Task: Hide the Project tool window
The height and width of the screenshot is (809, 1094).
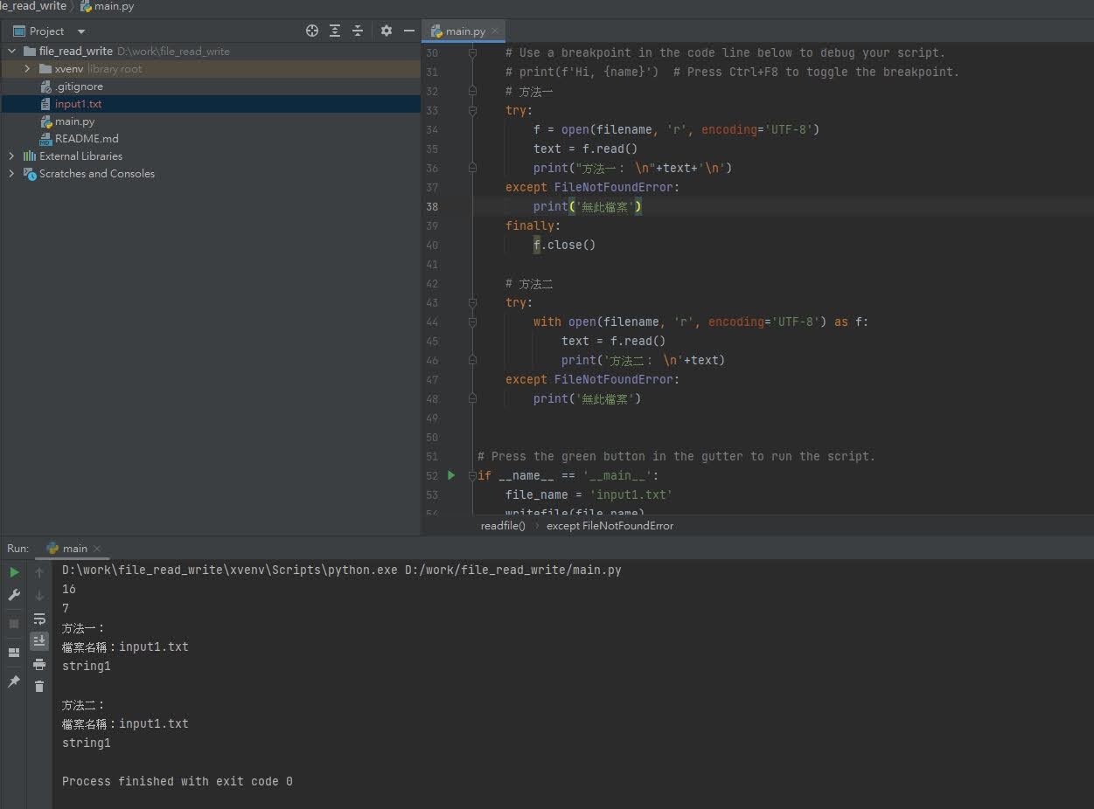Action: point(408,31)
